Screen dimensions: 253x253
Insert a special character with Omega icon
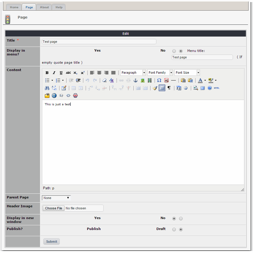[x=159, y=80]
